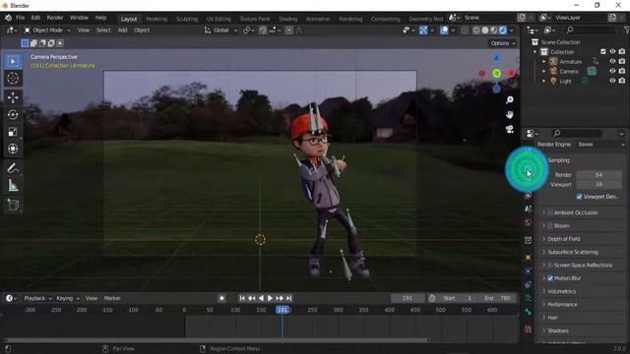This screenshot has width=630, height=354.
Task: Enable Screen Space Reflections checkbox
Action: (550, 265)
